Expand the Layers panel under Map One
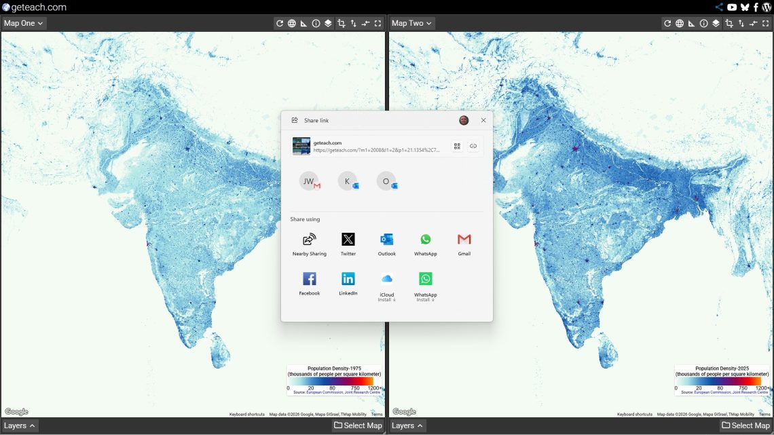This screenshot has width=774, height=435. point(19,425)
